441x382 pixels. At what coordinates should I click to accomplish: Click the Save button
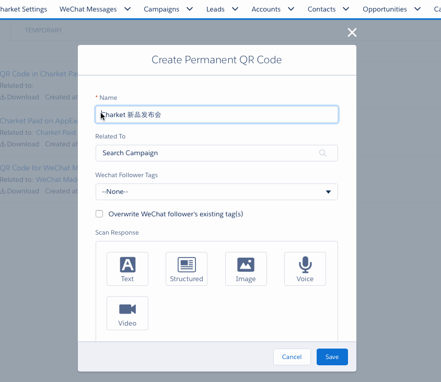tap(332, 357)
